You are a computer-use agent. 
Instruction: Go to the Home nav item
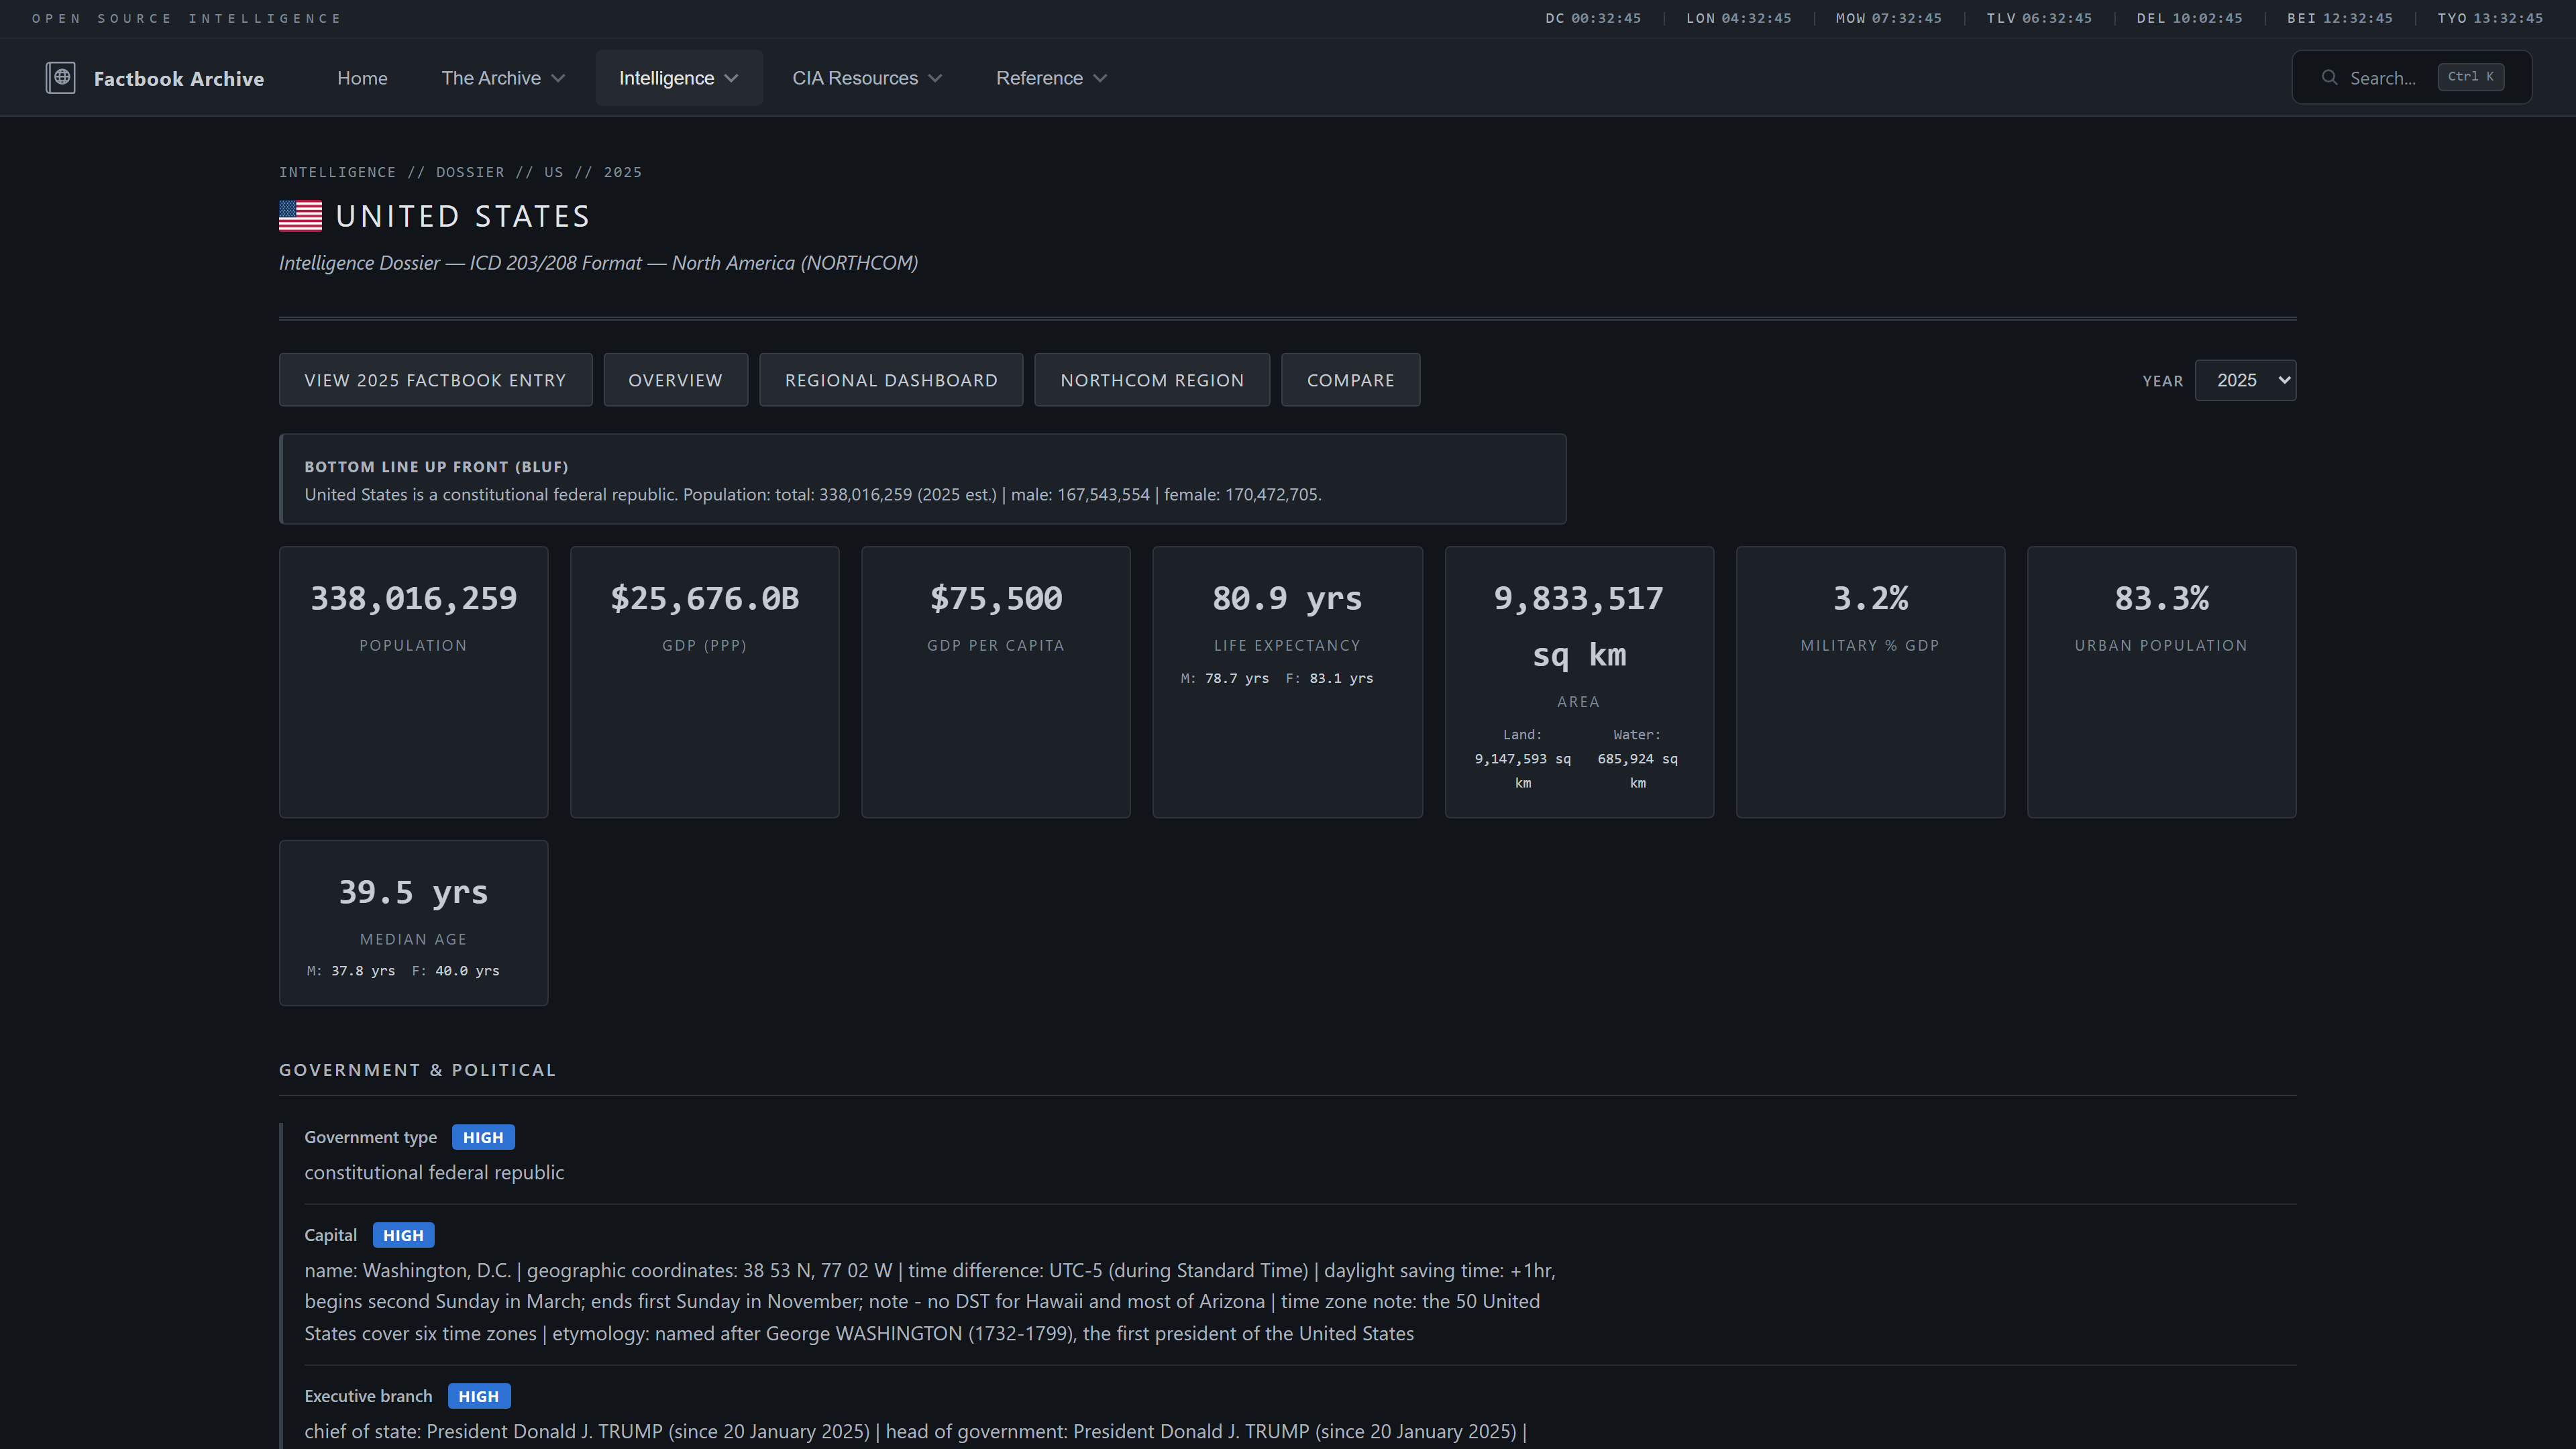pos(362,78)
